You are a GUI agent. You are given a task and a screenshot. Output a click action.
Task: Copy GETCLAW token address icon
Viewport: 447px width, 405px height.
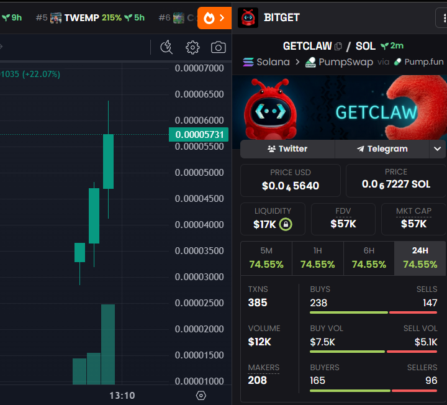338,46
